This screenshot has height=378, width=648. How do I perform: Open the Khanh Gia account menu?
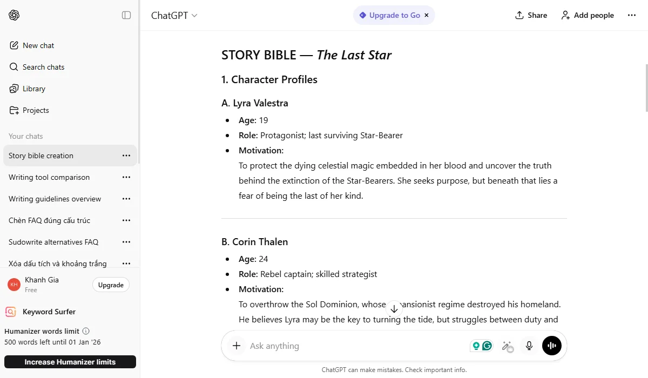point(42,284)
